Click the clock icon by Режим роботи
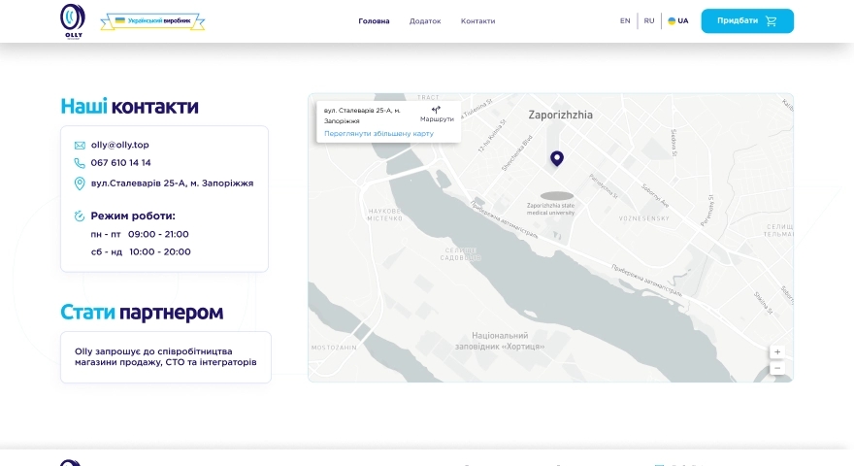The width and height of the screenshot is (854, 466). (x=80, y=216)
